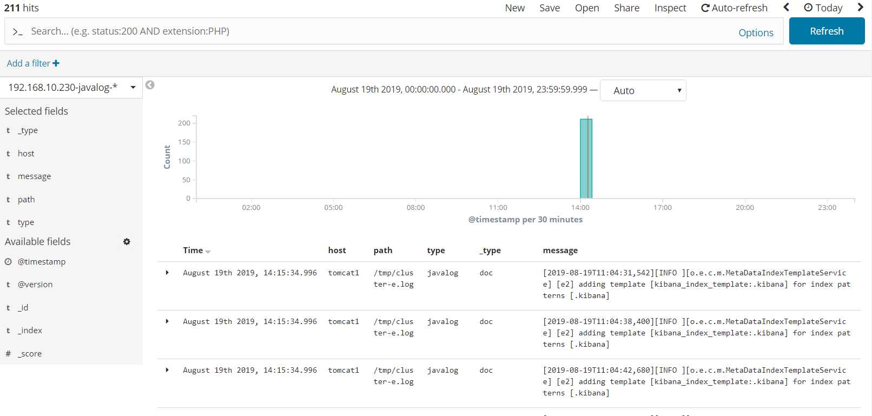Click New in top menu
This screenshot has width=872, height=416.
[x=515, y=8]
